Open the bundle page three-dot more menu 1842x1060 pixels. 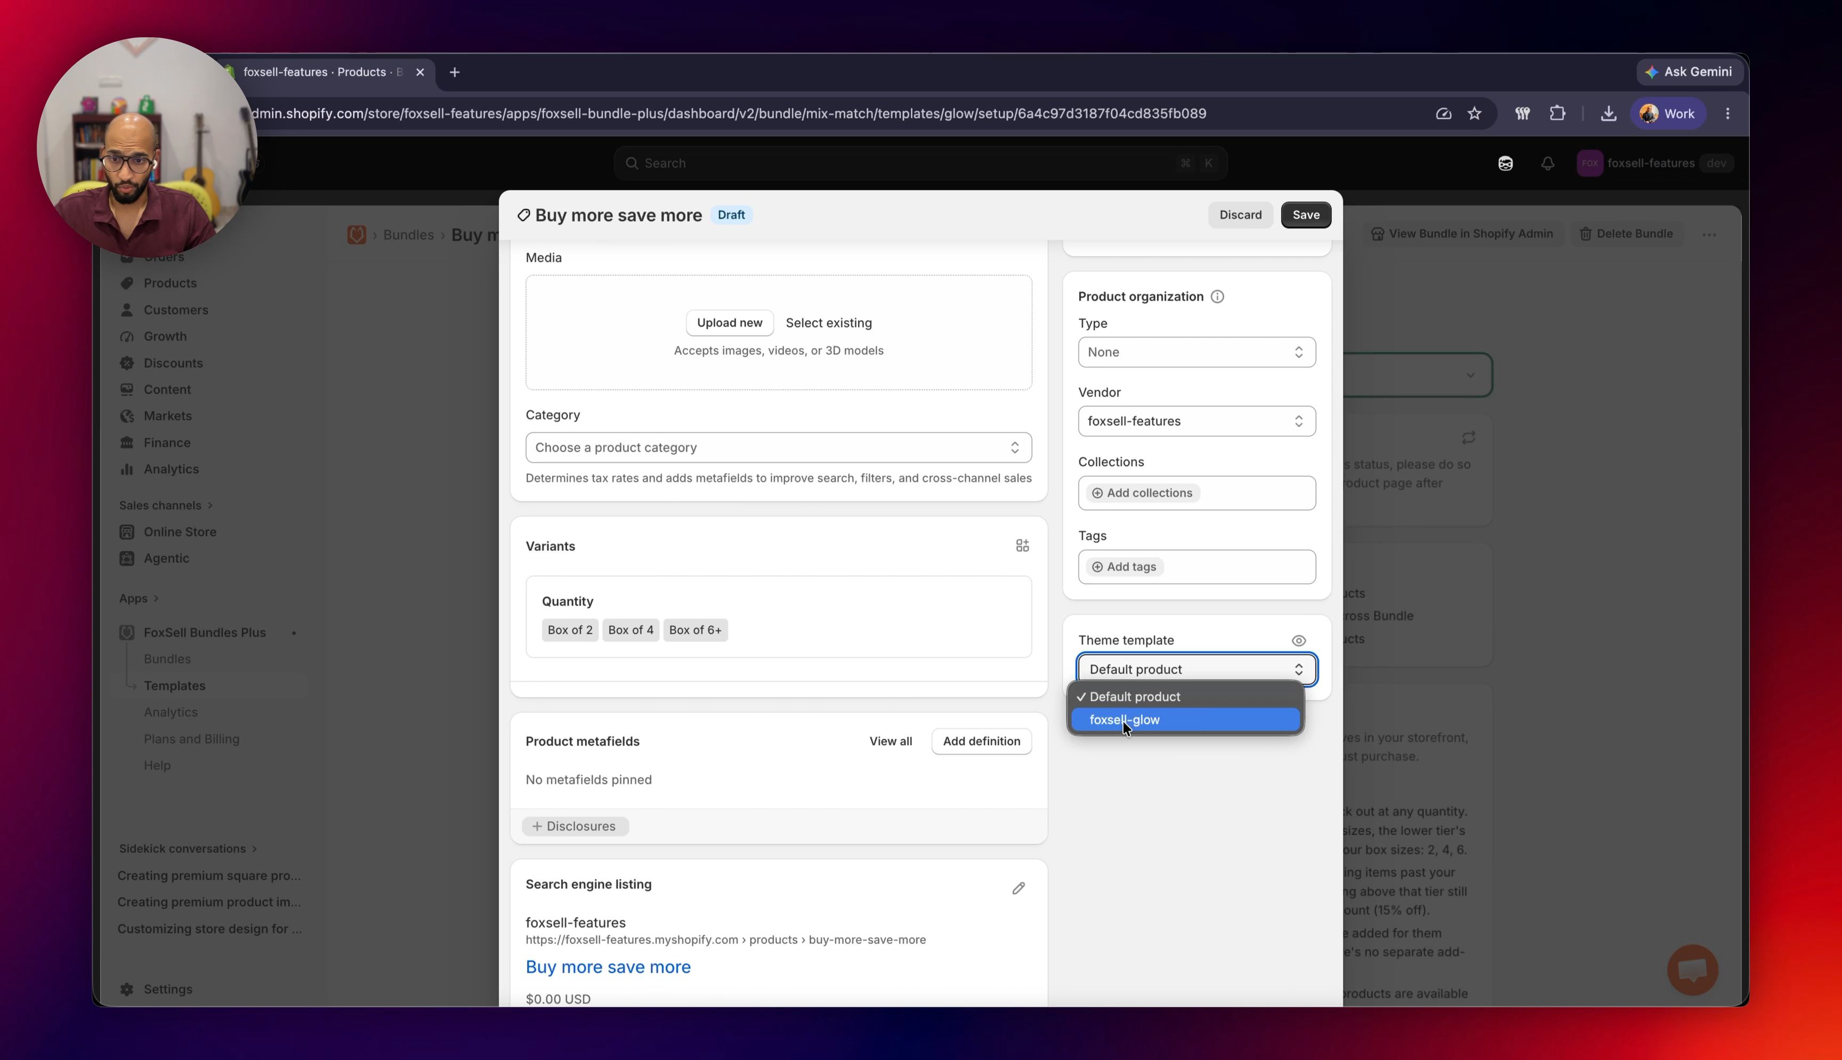pyautogui.click(x=1709, y=234)
